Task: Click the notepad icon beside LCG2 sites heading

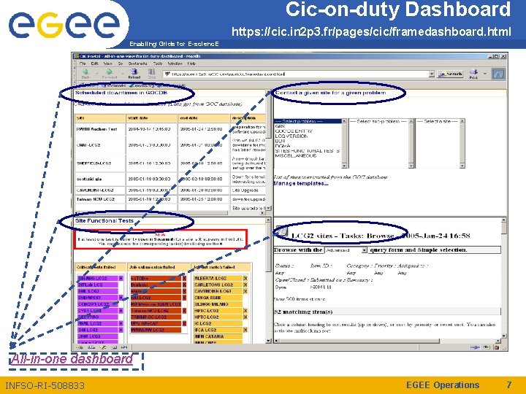Action: click(x=281, y=232)
